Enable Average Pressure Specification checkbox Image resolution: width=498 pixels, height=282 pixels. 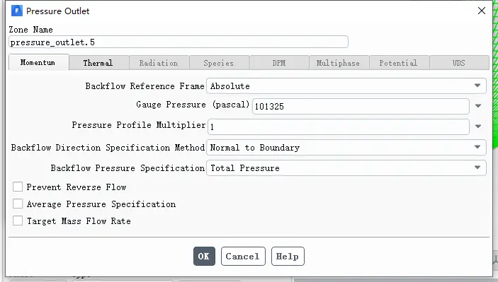pyautogui.click(x=18, y=204)
